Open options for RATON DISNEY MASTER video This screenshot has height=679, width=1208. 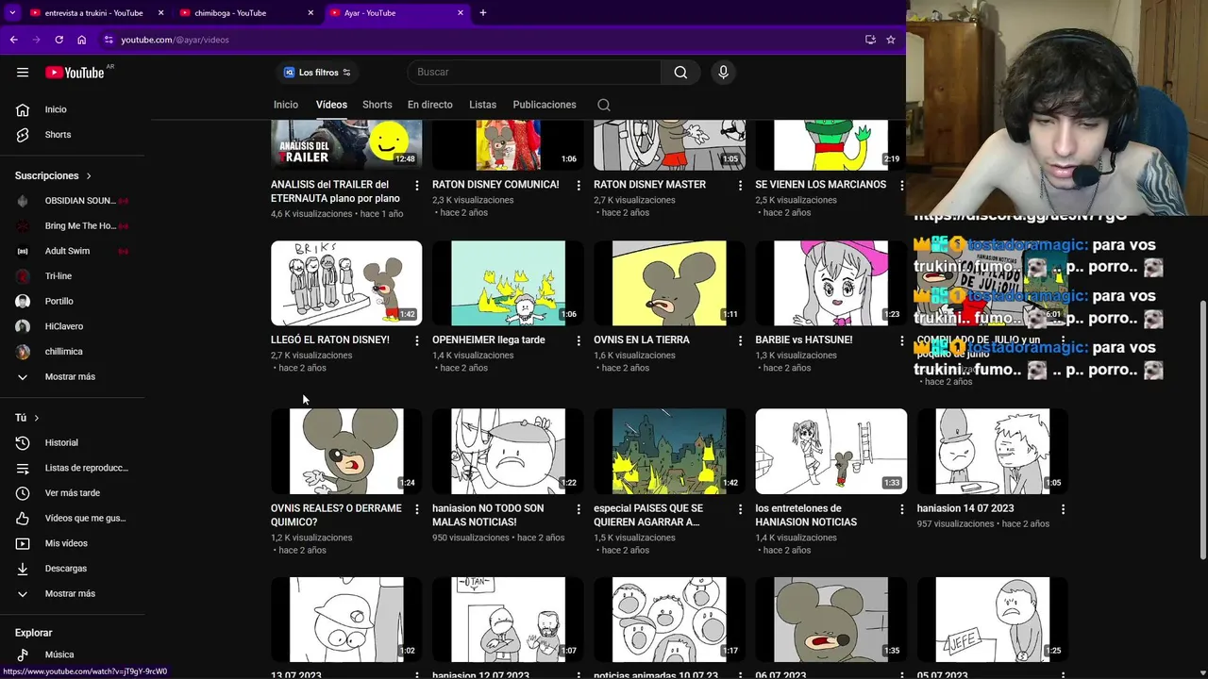[740, 186]
